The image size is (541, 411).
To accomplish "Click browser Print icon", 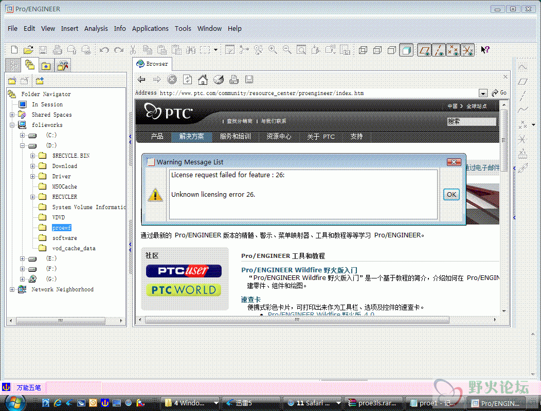I will tap(234, 80).
